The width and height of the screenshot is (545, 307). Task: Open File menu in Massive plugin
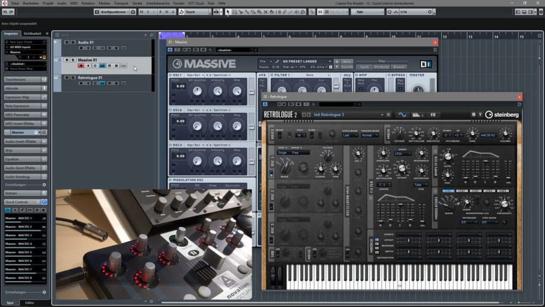[264, 61]
